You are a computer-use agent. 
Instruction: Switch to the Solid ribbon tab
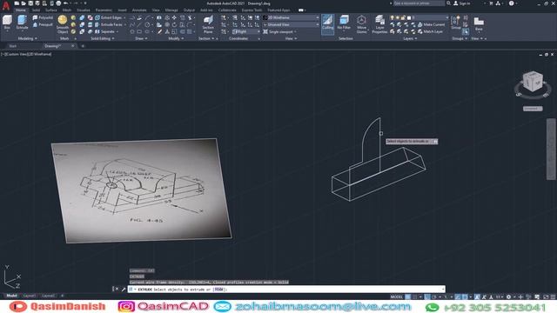coord(37,10)
